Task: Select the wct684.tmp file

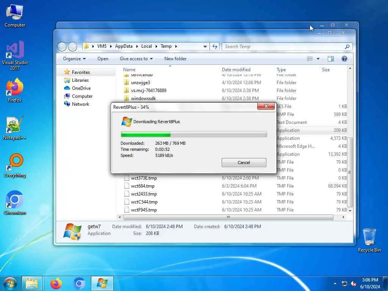Action: [x=142, y=186]
